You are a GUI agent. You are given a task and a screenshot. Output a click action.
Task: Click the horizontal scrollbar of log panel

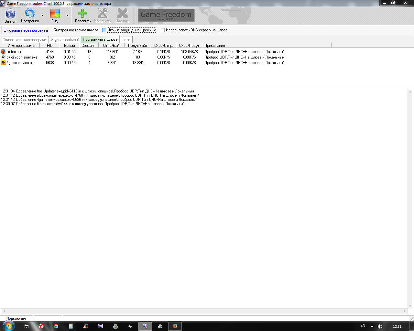[x=204, y=311]
